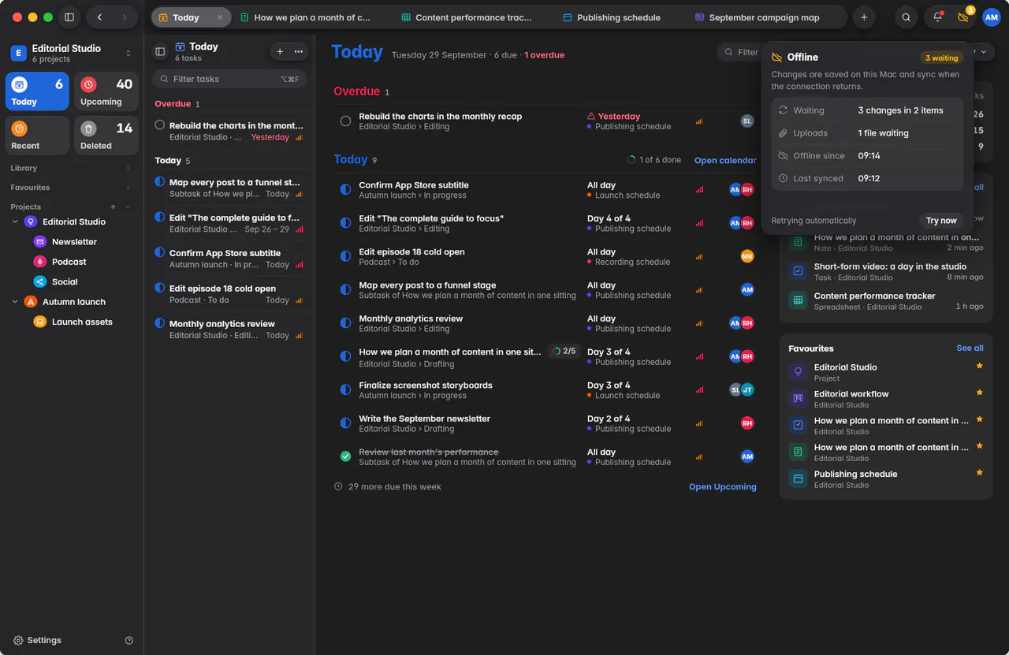Collapse the Autumn launch project
The image size is (1009, 655).
[x=15, y=302]
